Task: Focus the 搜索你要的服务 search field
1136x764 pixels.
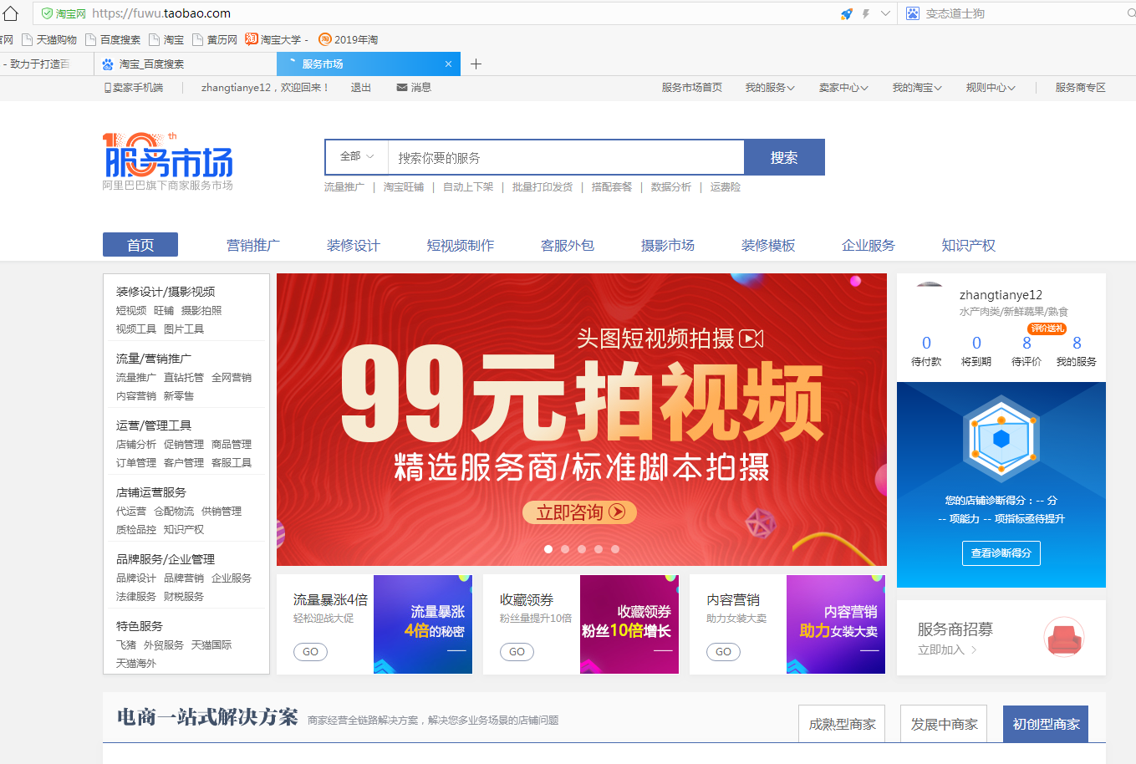Action: click(x=566, y=157)
